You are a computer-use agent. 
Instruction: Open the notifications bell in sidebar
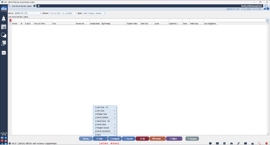point(4,19)
